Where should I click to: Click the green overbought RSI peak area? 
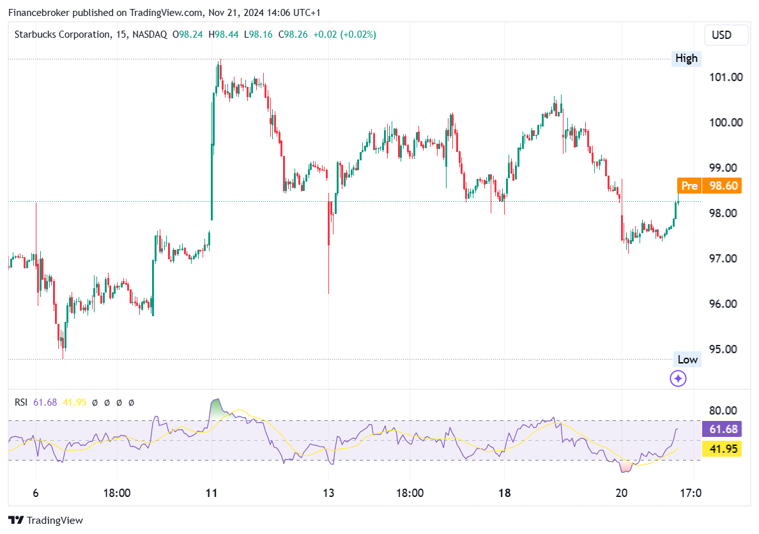[x=217, y=410]
